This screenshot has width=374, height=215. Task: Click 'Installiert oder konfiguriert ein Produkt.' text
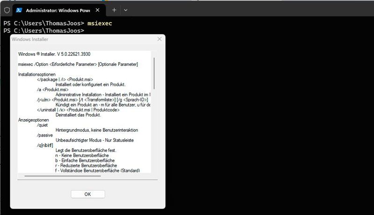point(90,85)
